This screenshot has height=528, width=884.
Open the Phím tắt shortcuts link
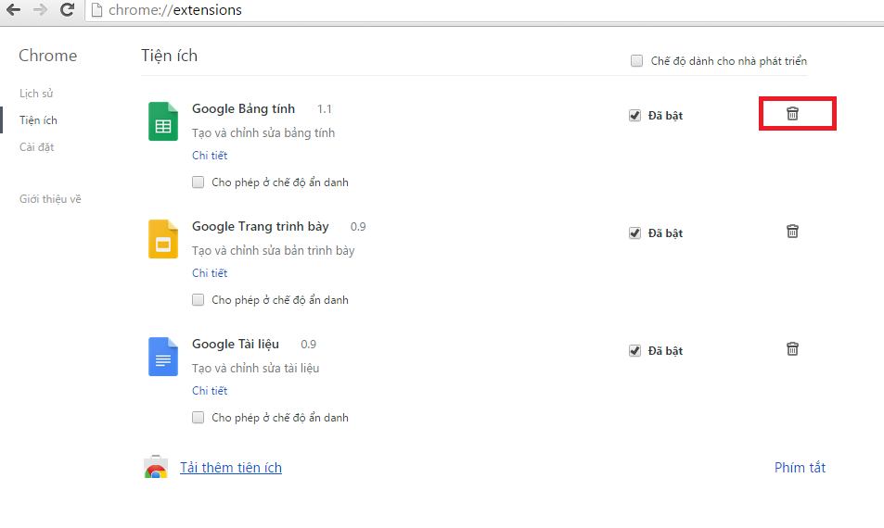point(800,467)
